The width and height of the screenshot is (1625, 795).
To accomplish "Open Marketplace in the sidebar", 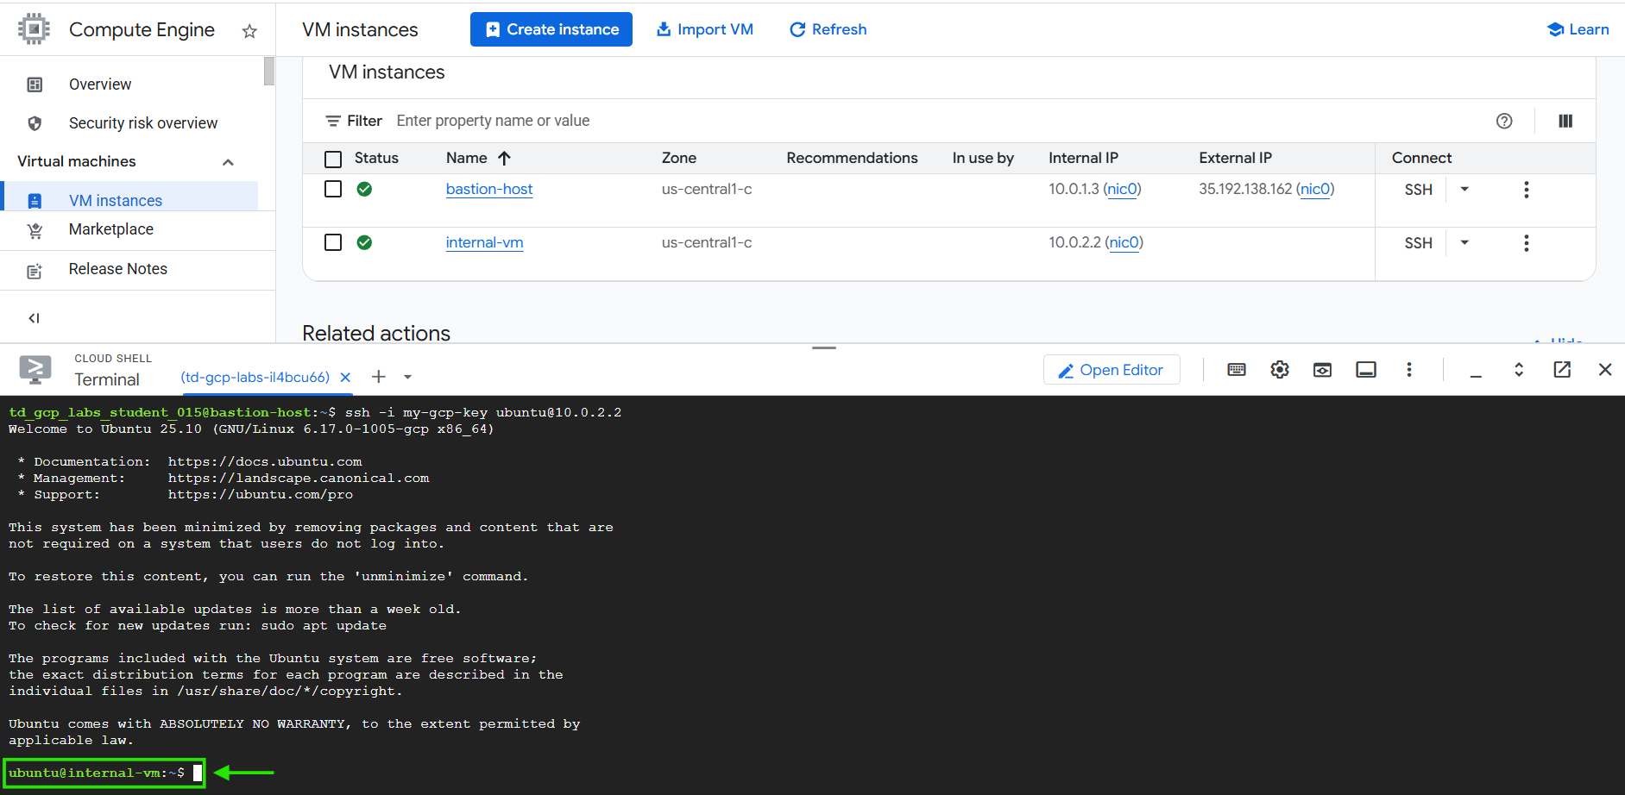I will click(111, 229).
